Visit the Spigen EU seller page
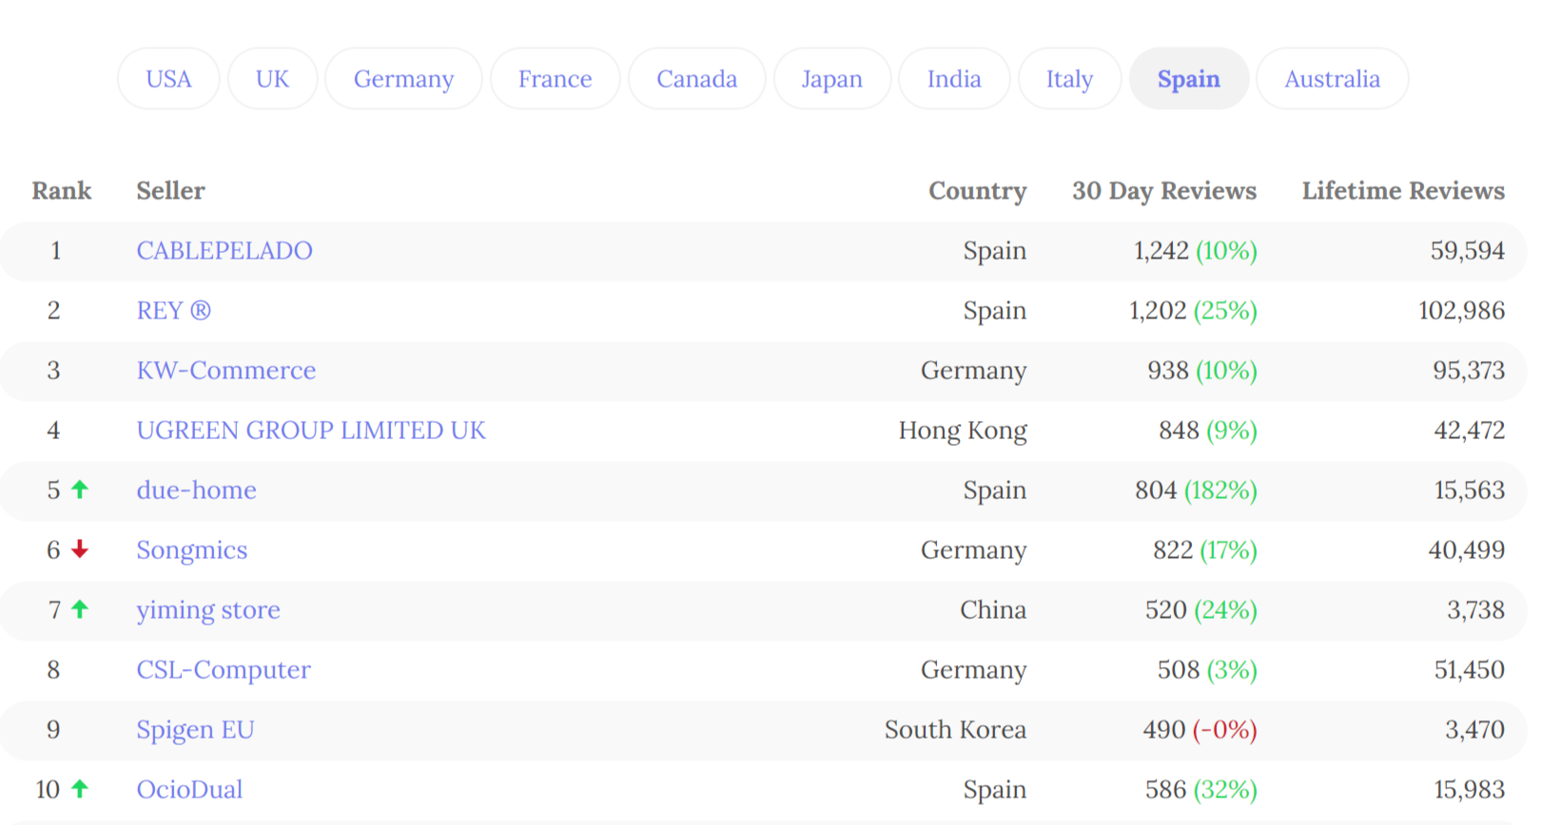 pyautogui.click(x=196, y=730)
